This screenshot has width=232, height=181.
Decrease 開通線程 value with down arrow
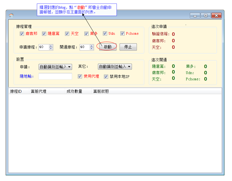[92, 49]
